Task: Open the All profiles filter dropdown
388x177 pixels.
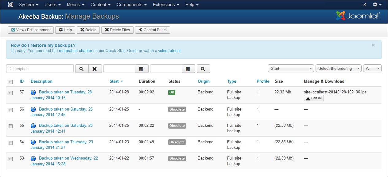Action: 372,68
